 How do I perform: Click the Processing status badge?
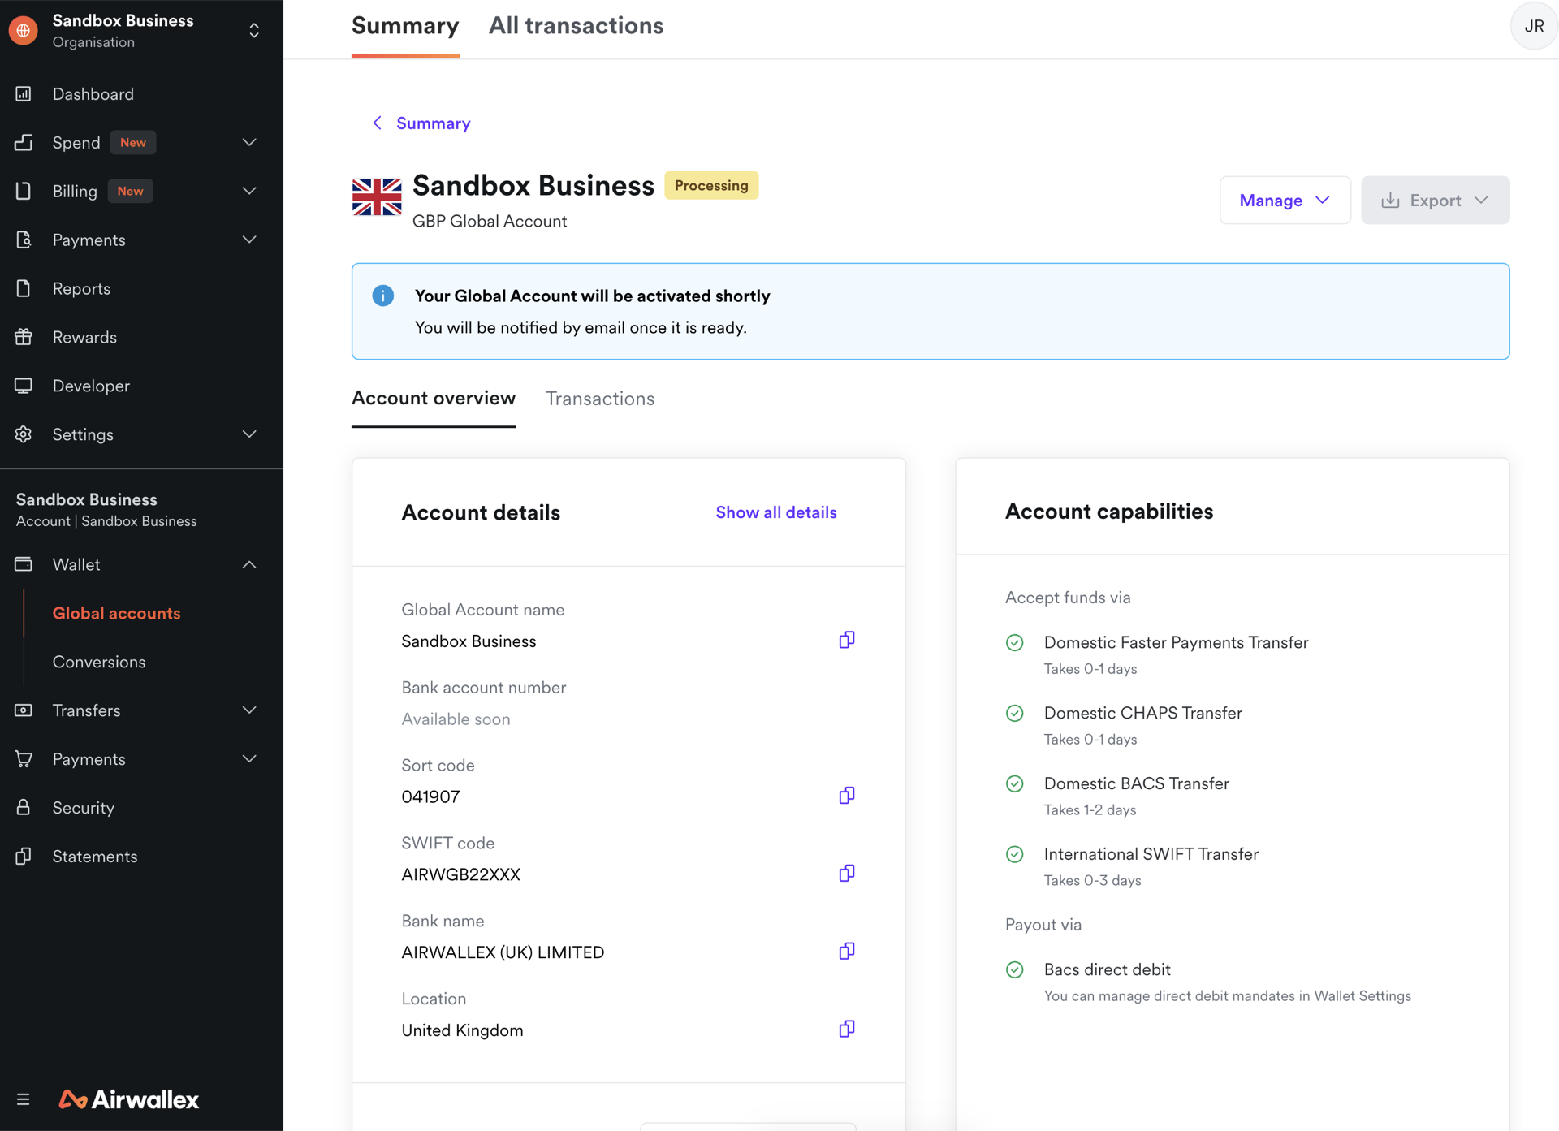pyautogui.click(x=711, y=185)
